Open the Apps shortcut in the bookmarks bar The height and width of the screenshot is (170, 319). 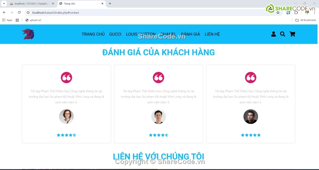pyautogui.click(x=7, y=20)
